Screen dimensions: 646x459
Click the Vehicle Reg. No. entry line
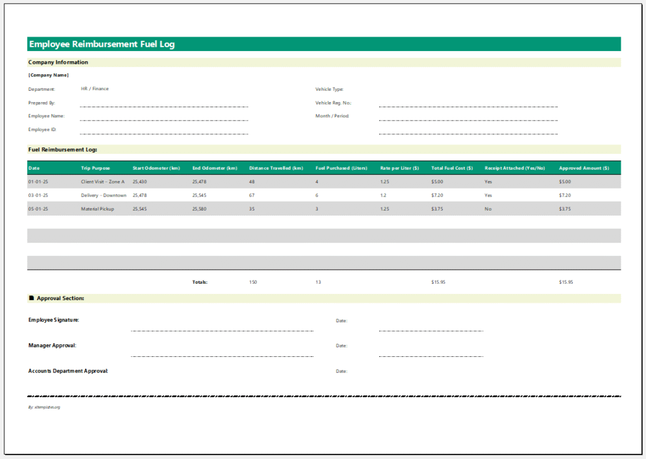click(x=467, y=106)
